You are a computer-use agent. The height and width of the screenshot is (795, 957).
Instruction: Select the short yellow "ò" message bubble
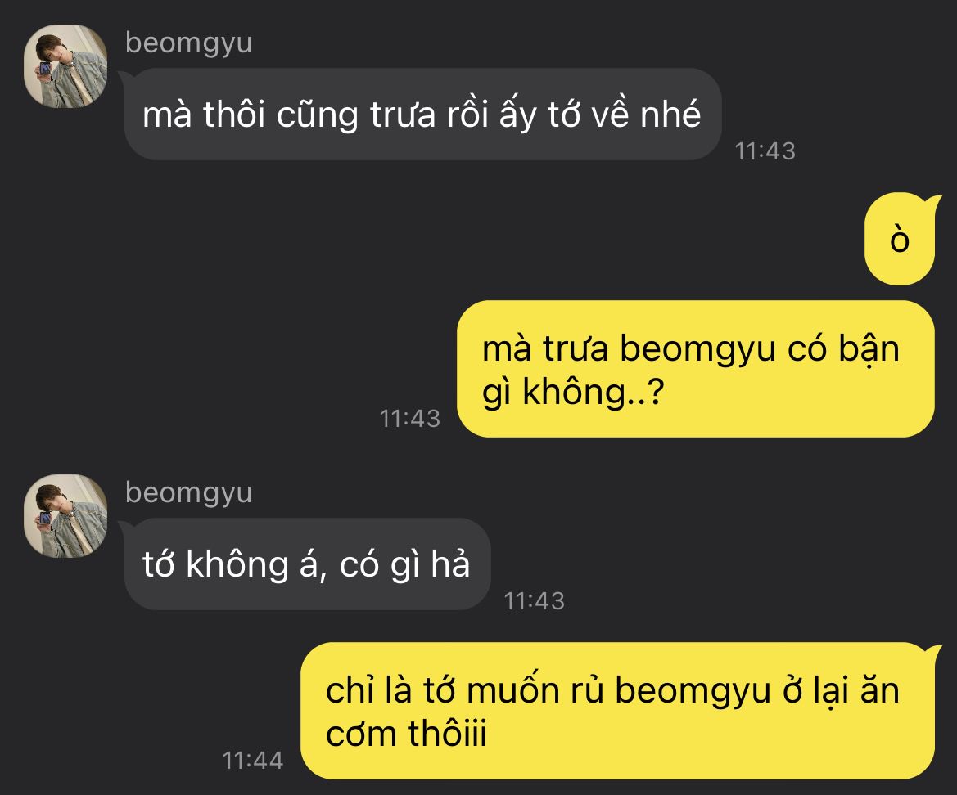point(901,239)
